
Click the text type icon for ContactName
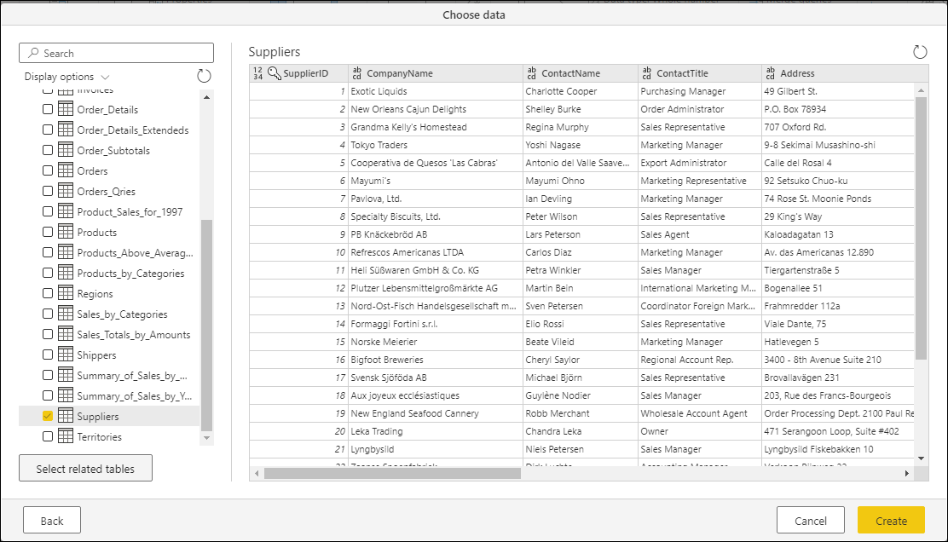[531, 73]
